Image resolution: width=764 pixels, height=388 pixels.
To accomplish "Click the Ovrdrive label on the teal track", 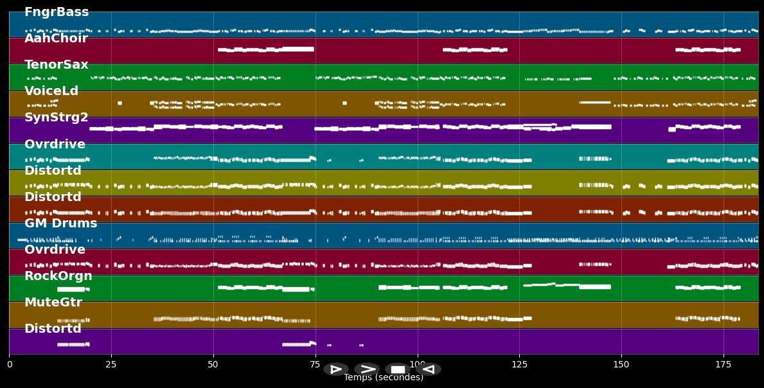I will coord(55,145).
